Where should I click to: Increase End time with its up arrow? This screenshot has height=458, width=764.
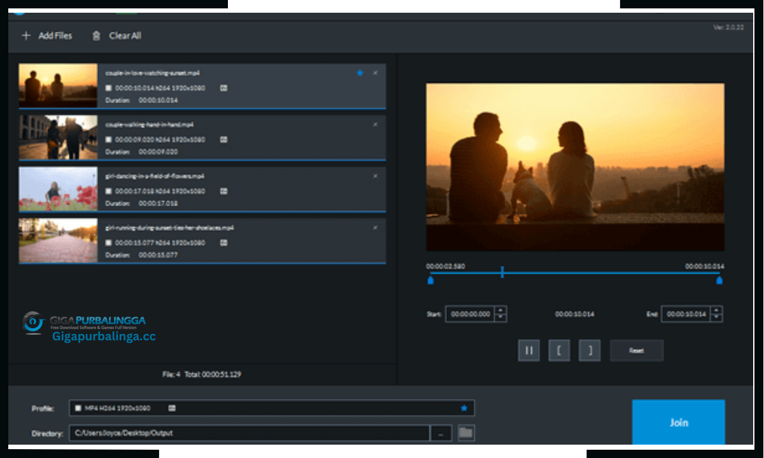(x=717, y=310)
